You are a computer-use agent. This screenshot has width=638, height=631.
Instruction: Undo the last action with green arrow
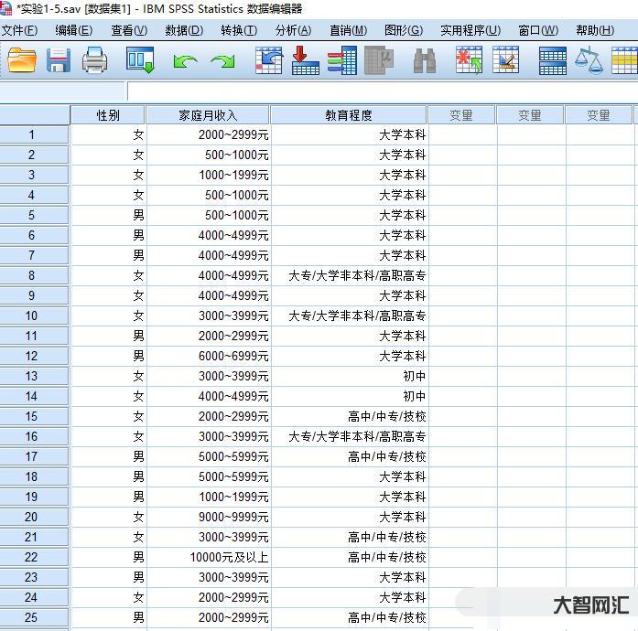point(185,61)
